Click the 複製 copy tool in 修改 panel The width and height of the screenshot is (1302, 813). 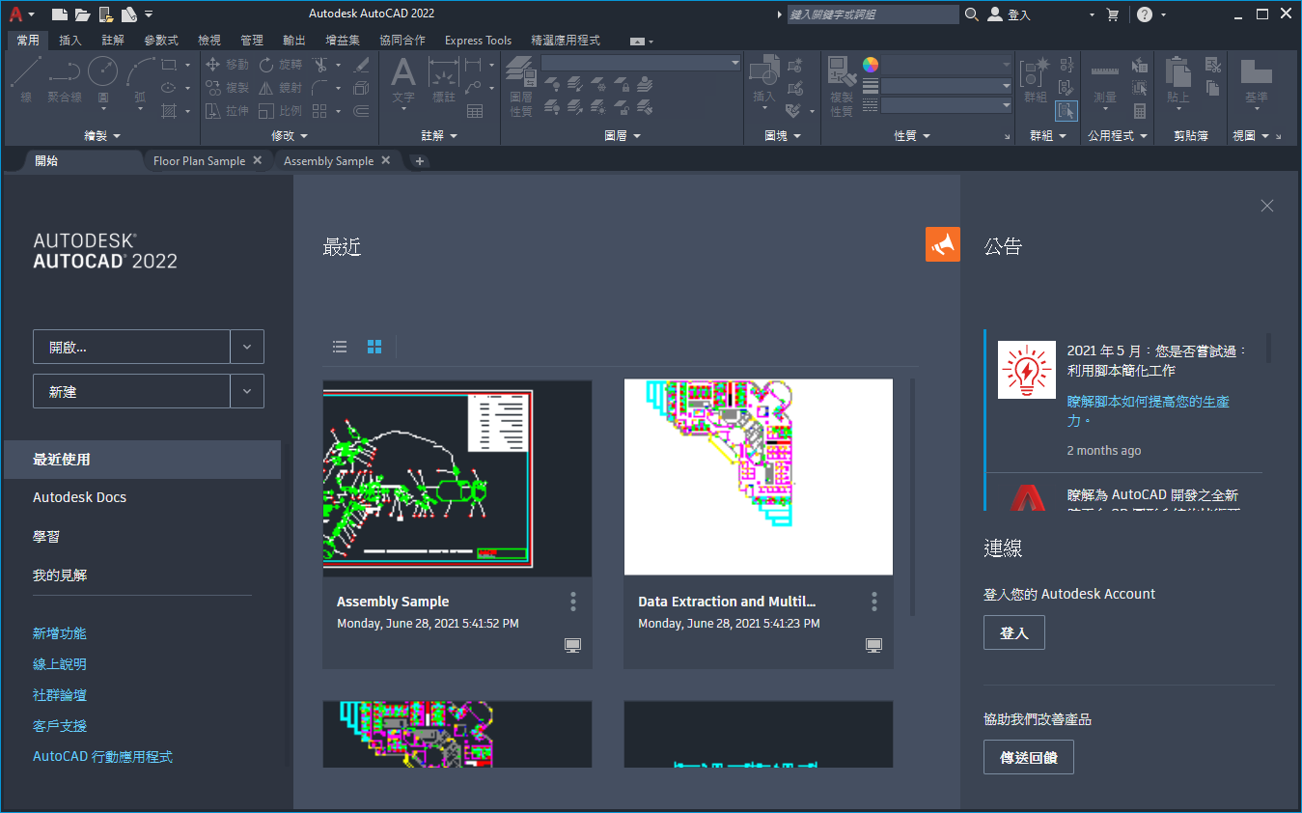pos(228,88)
